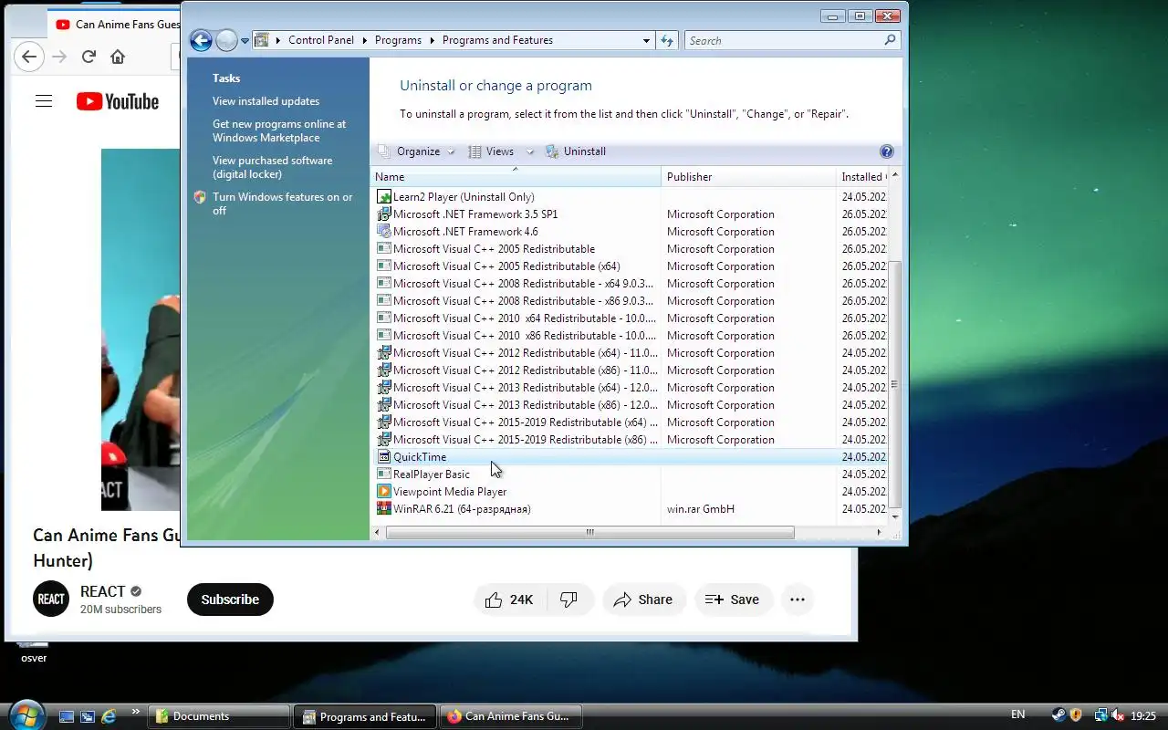Select Visual C++ 2013 Redistributable (x64) row
The image size is (1168, 730).
629,388
